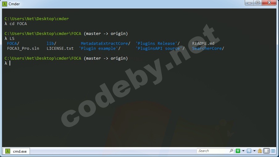Click the green new console plus icon
The height and width of the screenshot is (157, 279).
tap(238, 151)
